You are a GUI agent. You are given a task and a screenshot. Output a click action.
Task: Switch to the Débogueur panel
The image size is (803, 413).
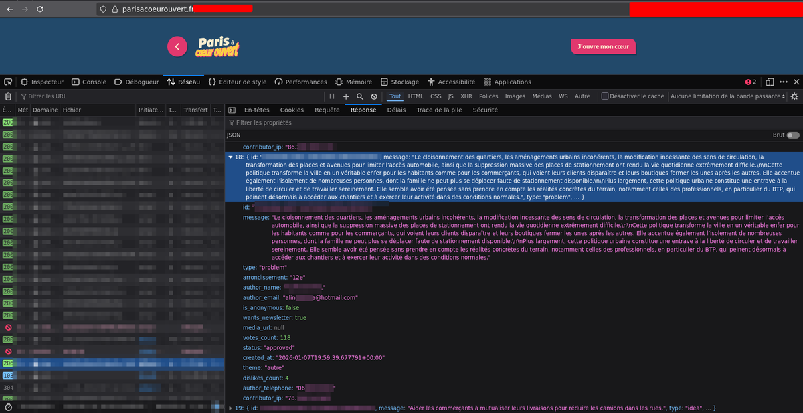click(137, 82)
